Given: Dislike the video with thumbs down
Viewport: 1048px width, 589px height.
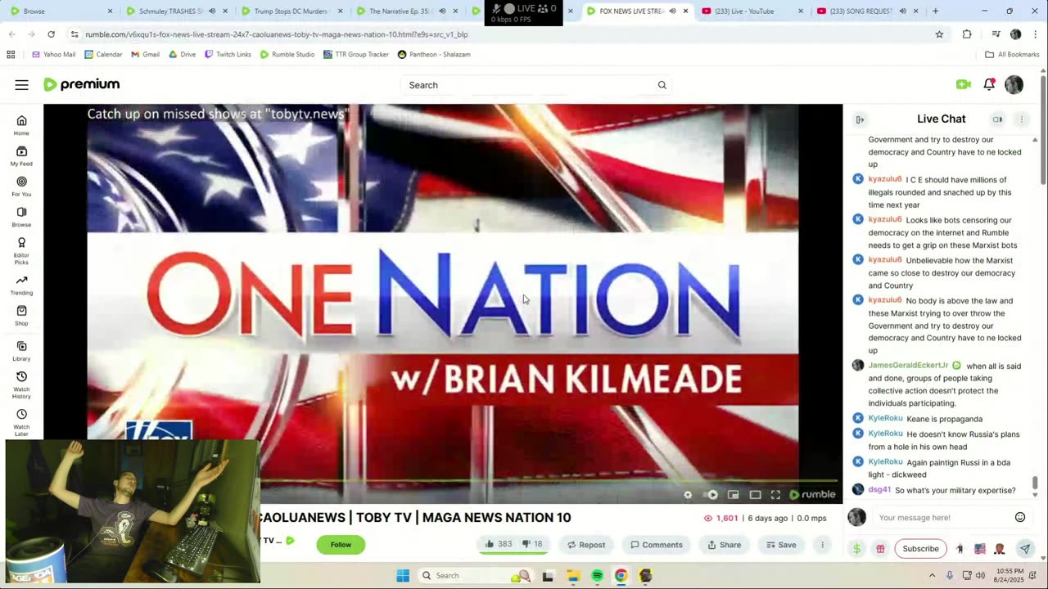Looking at the screenshot, I should click(532, 544).
